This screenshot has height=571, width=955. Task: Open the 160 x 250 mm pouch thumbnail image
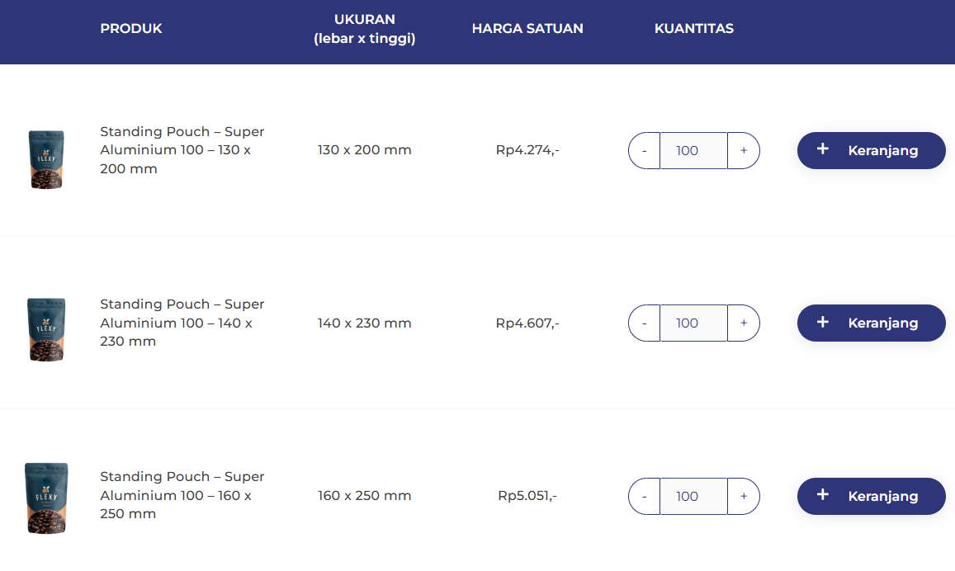click(x=46, y=498)
